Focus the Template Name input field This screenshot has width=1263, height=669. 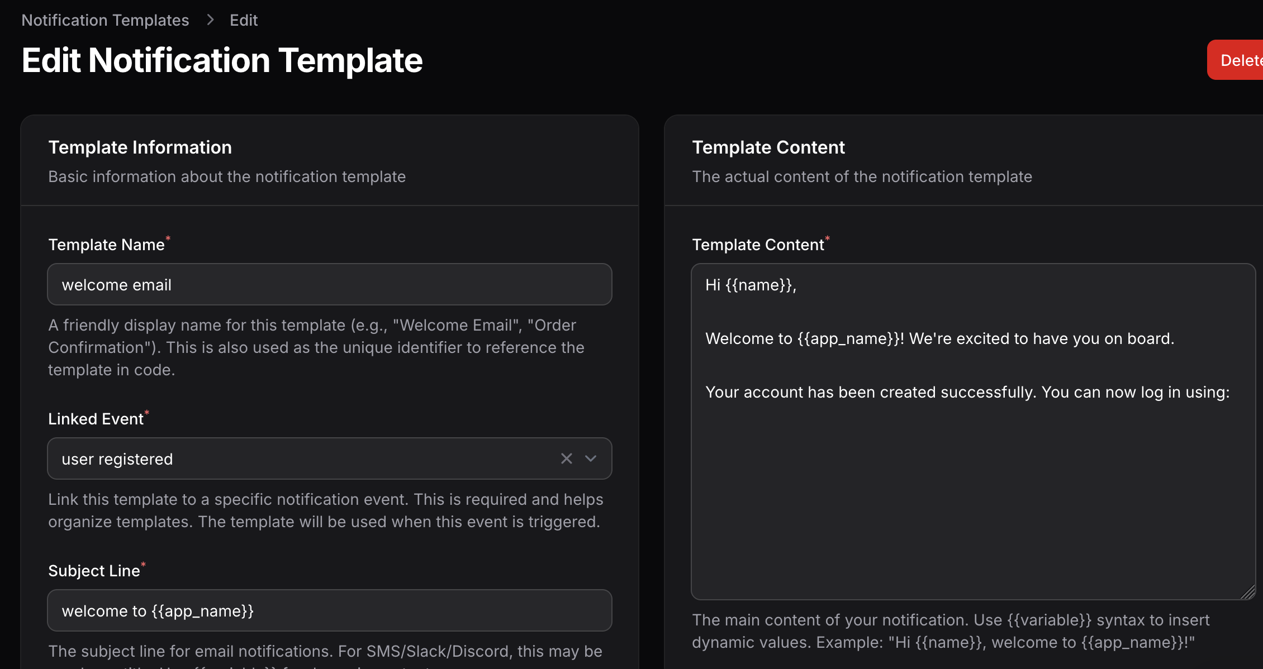pyautogui.click(x=329, y=285)
